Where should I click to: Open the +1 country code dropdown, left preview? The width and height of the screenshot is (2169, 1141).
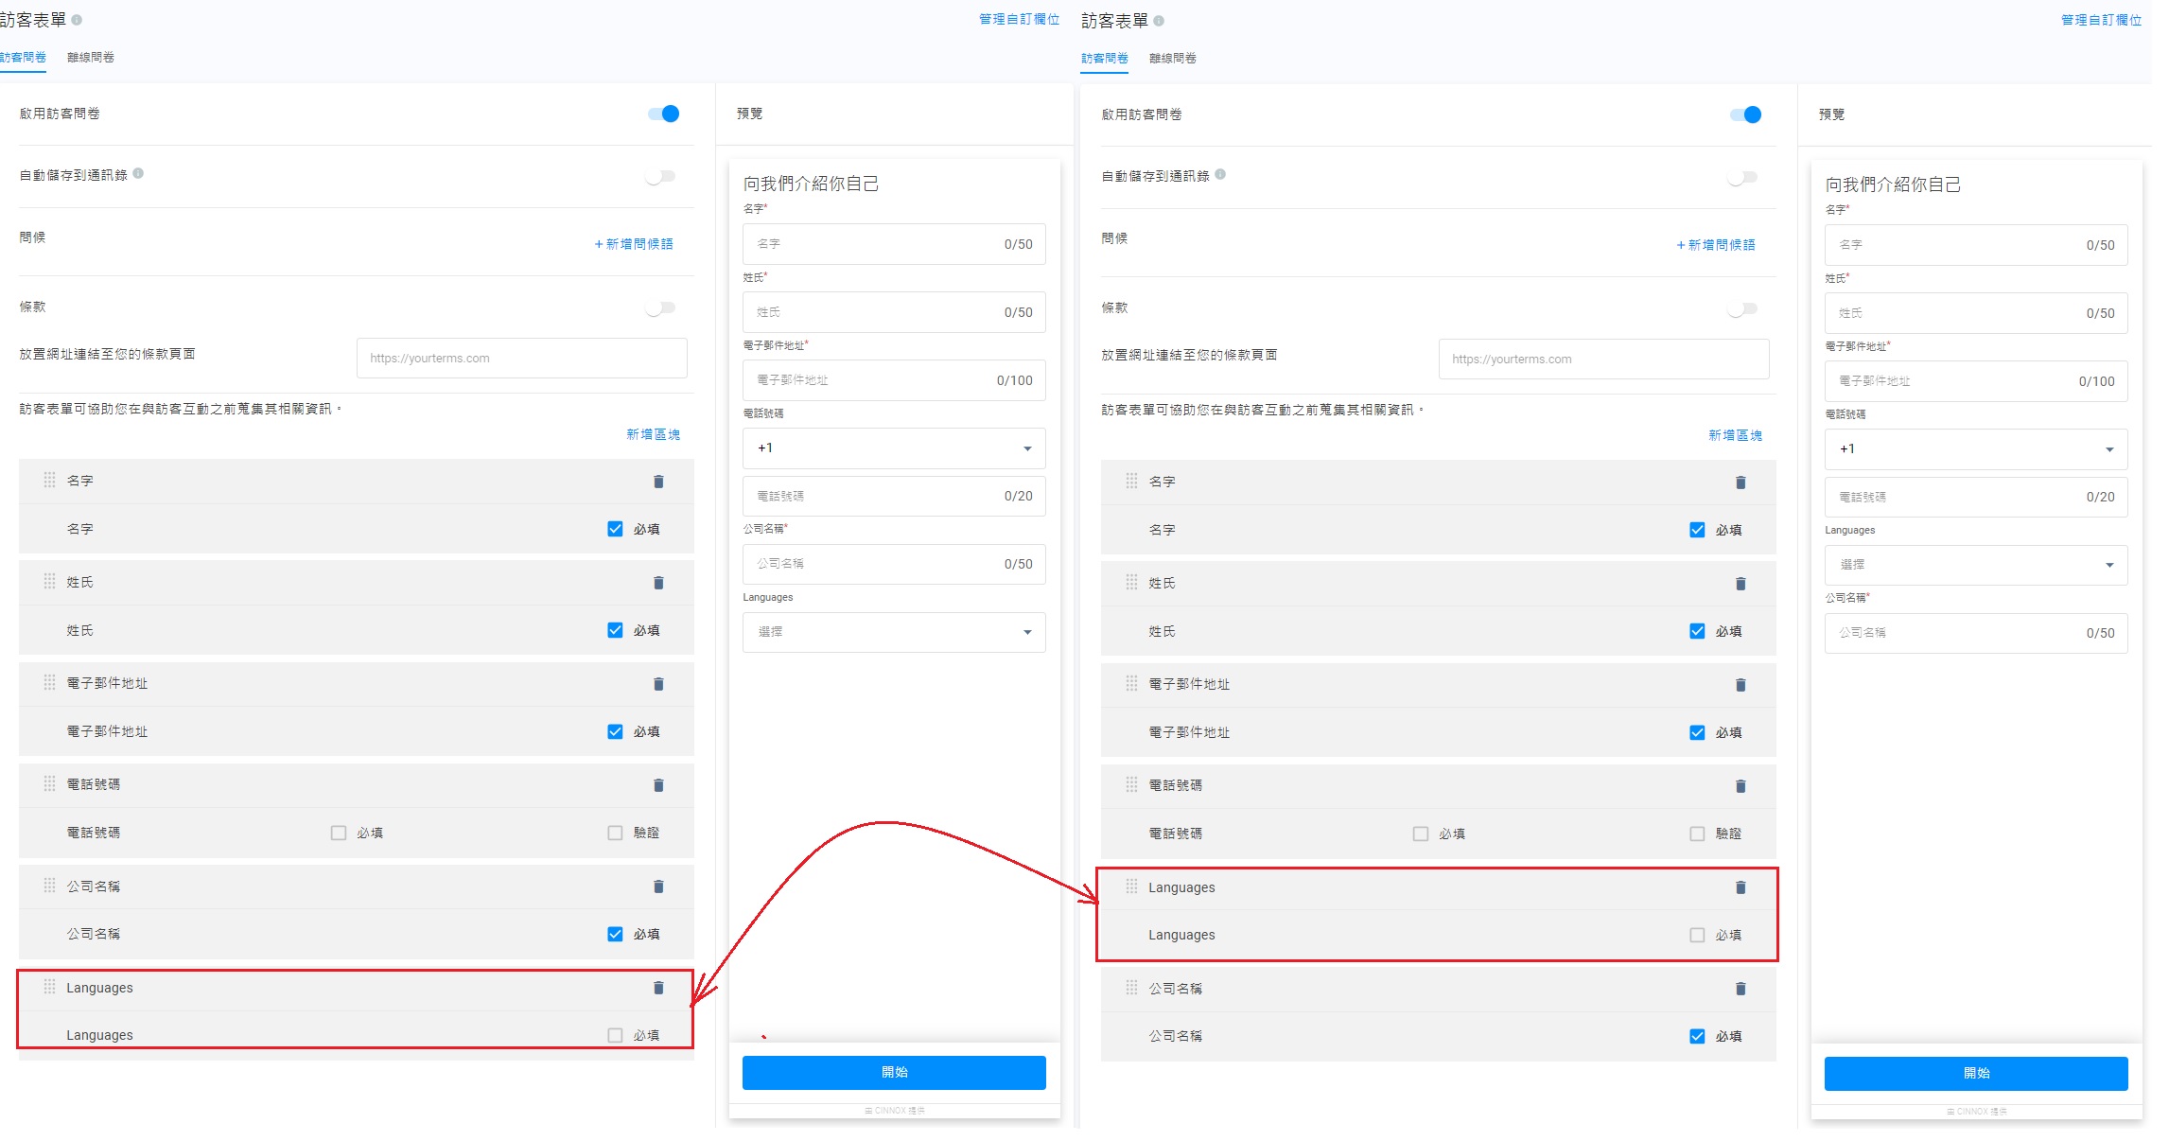pyautogui.click(x=894, y=448)
